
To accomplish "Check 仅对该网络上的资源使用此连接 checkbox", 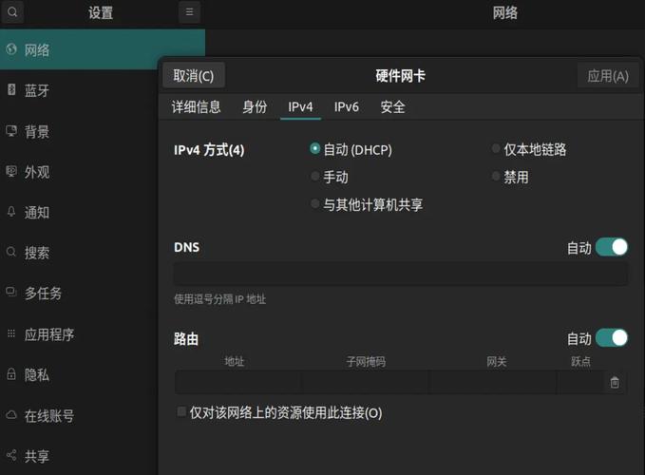I will [182, 412].
